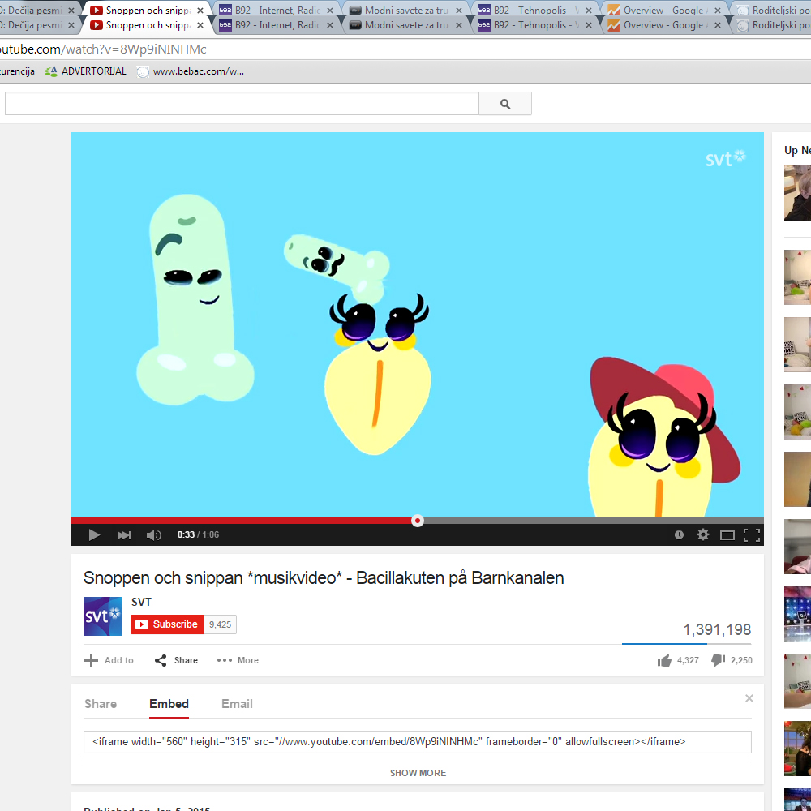The image size is (811, 811).
Task: Play the video with the play button
Action: coord(94,534)
